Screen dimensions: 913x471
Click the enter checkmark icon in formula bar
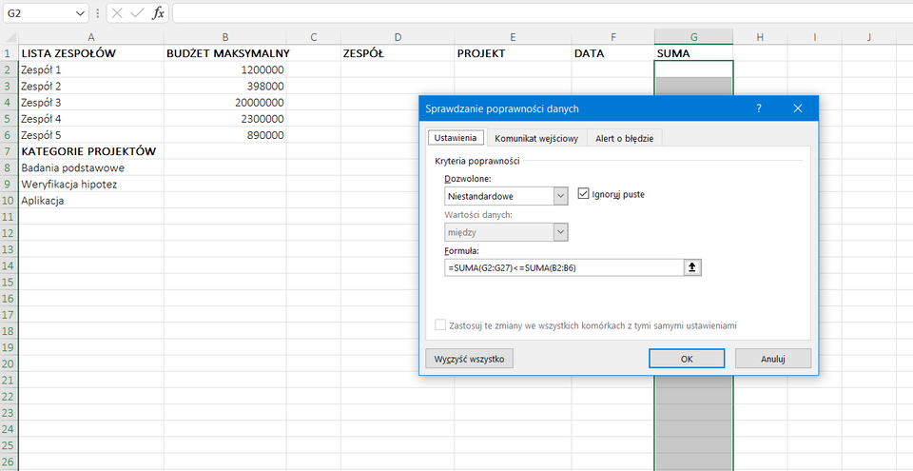tap(137, 13)
